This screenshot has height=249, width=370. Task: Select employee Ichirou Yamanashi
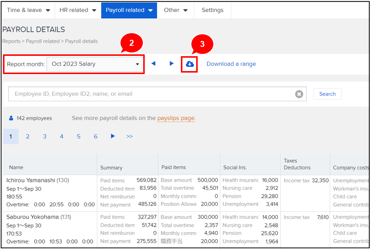(32, 181)
